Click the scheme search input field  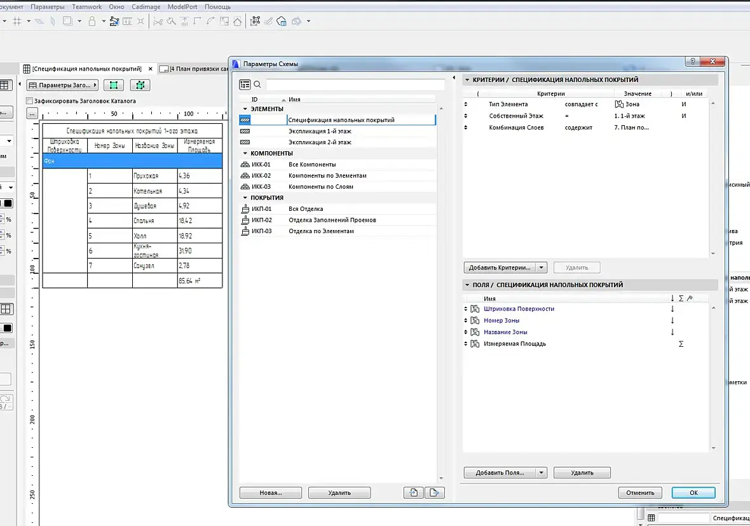pyautogui.click(x=355, y=84)
